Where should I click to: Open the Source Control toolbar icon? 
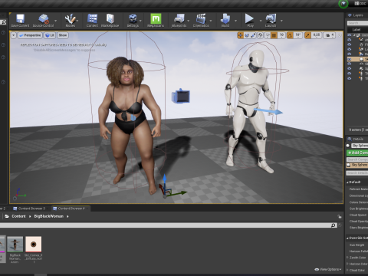point(43,21)
